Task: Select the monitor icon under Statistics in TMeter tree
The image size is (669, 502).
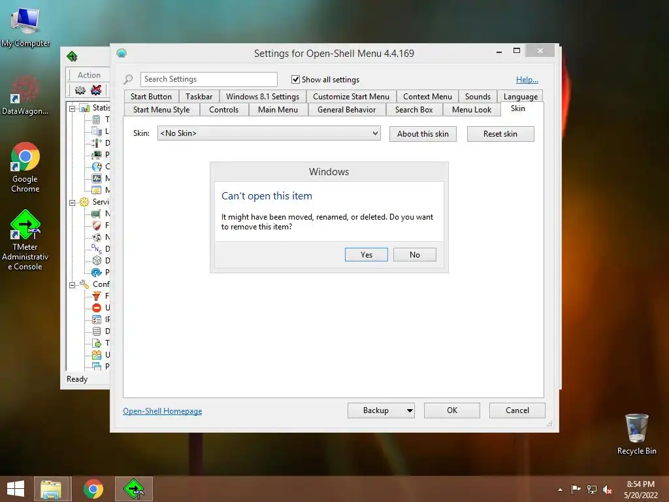Action: pos(97,154)
